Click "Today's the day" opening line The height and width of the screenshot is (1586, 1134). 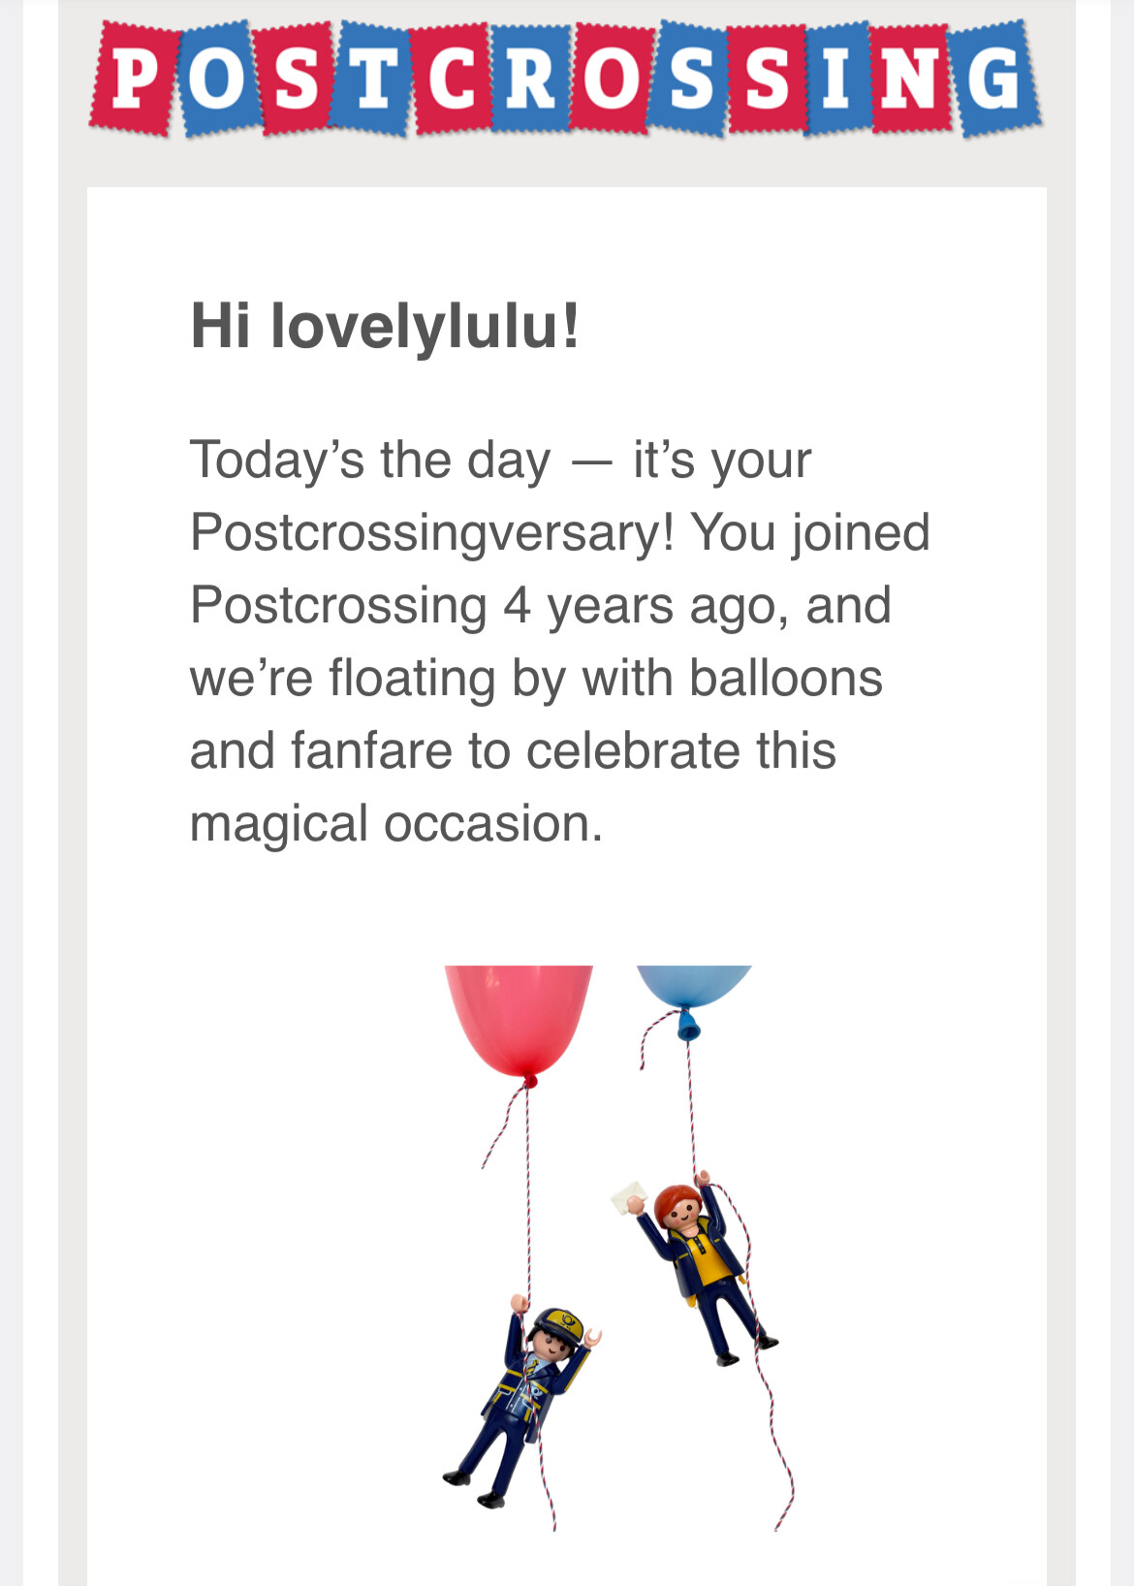[x=369, y=460]
